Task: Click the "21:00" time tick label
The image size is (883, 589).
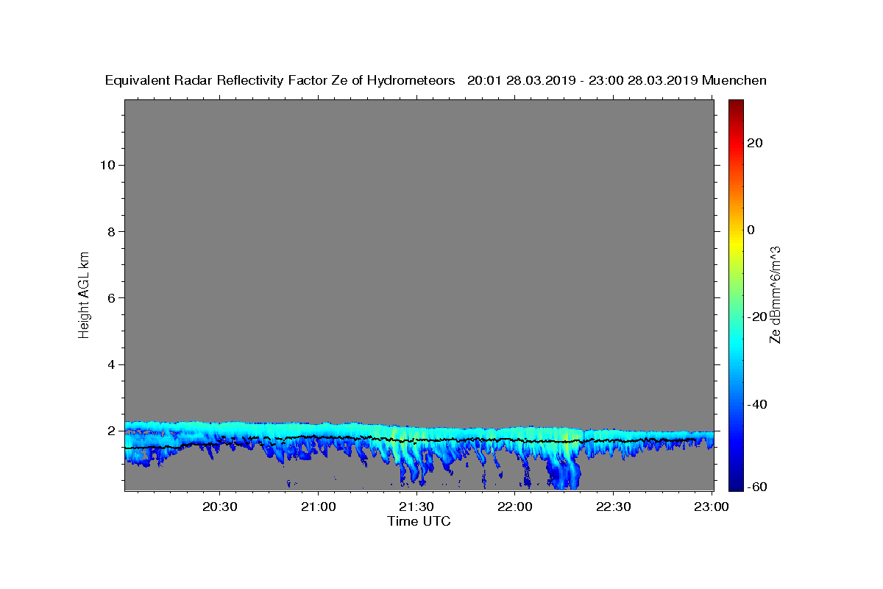Action: pyautogui.click(x=319, y=507)
